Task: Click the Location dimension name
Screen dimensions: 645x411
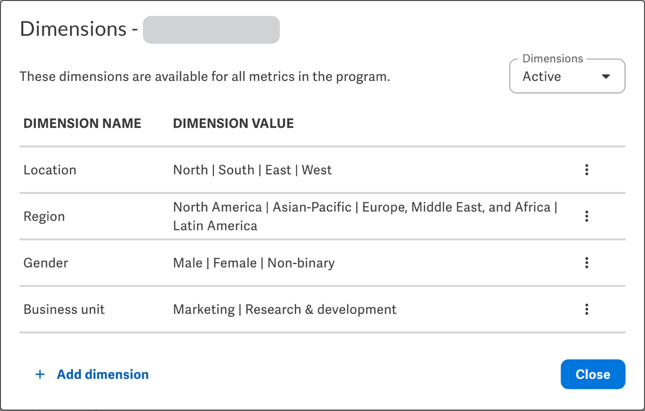Action: tap(50, 170)
